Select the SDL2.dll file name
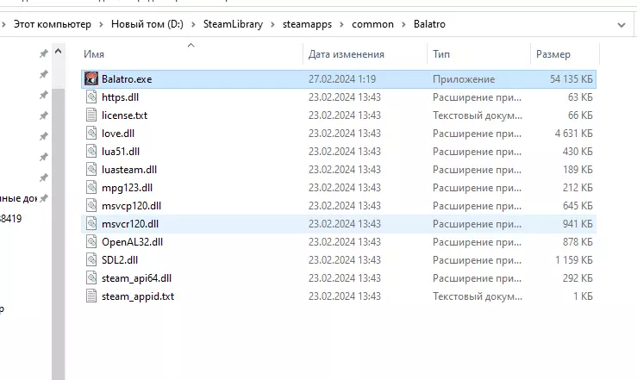Image resolution: width=637 pixels, height=380 pixels. (x=120, y=260)
